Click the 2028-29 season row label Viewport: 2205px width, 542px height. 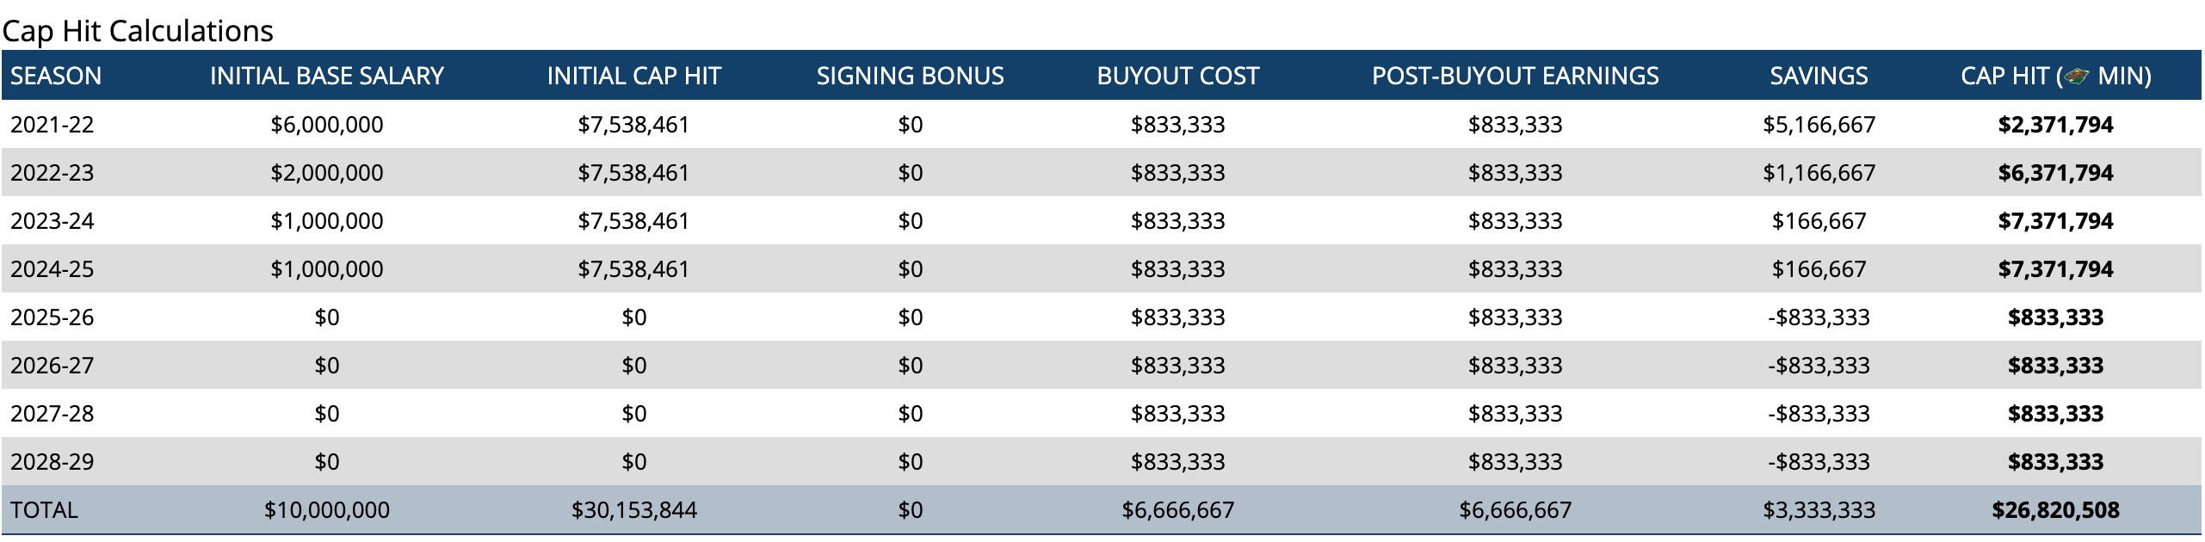tap(52, 462)
